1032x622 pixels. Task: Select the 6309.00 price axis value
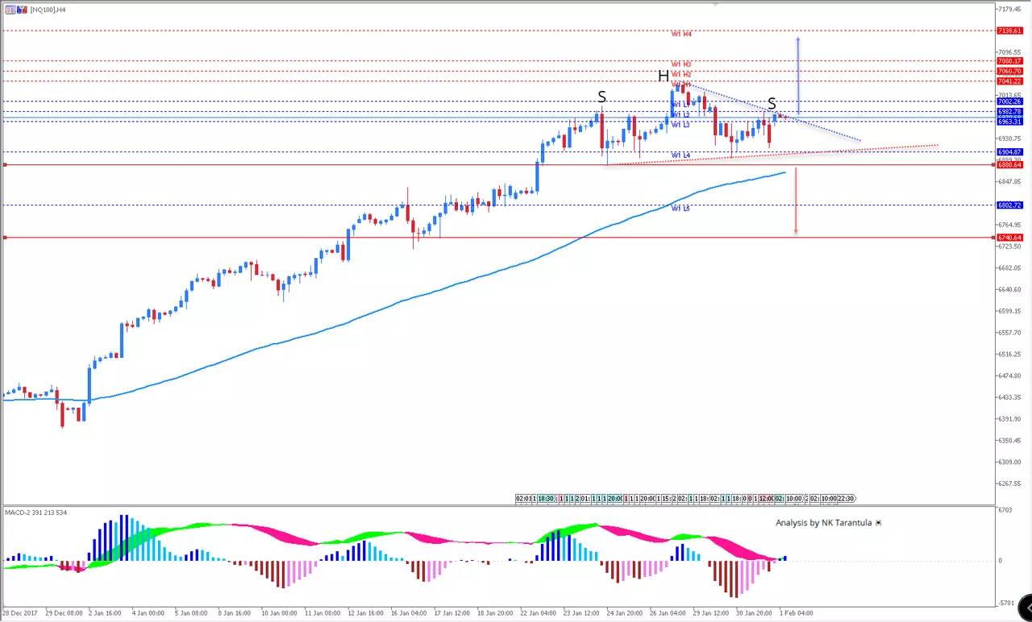(1009, 462)
